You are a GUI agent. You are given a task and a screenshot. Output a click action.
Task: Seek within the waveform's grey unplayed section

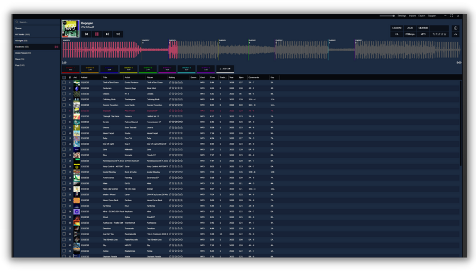[x=318, y=50]
